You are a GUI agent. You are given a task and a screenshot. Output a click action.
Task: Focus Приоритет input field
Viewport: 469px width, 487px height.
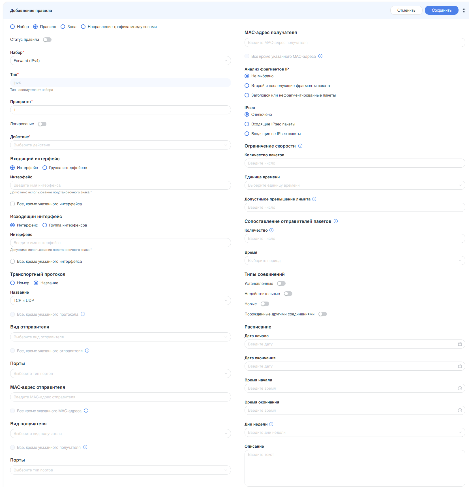pos(121,110)
